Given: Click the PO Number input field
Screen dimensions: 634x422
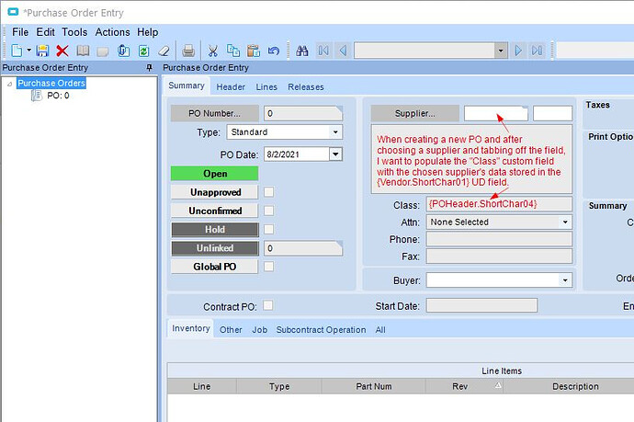Looking at the screenshot, I should (x=303, y=114).
